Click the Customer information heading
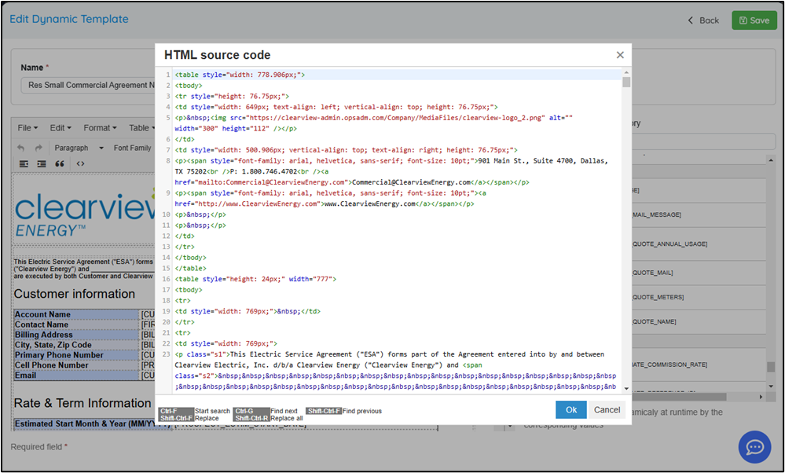The image size is (785, 473). pyautogui.click(x=75, y=294)
